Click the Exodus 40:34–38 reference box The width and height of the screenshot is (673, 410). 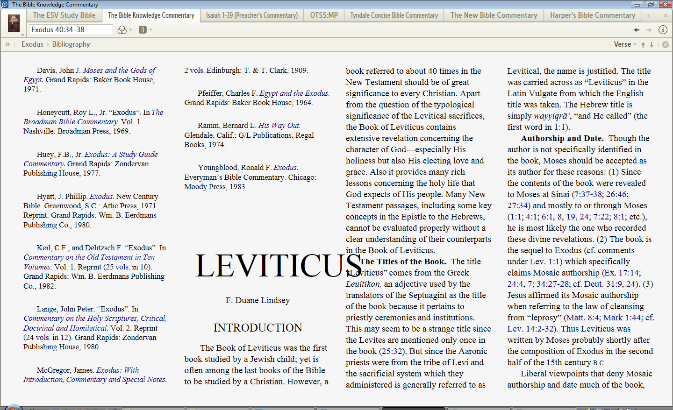(71, 30)
